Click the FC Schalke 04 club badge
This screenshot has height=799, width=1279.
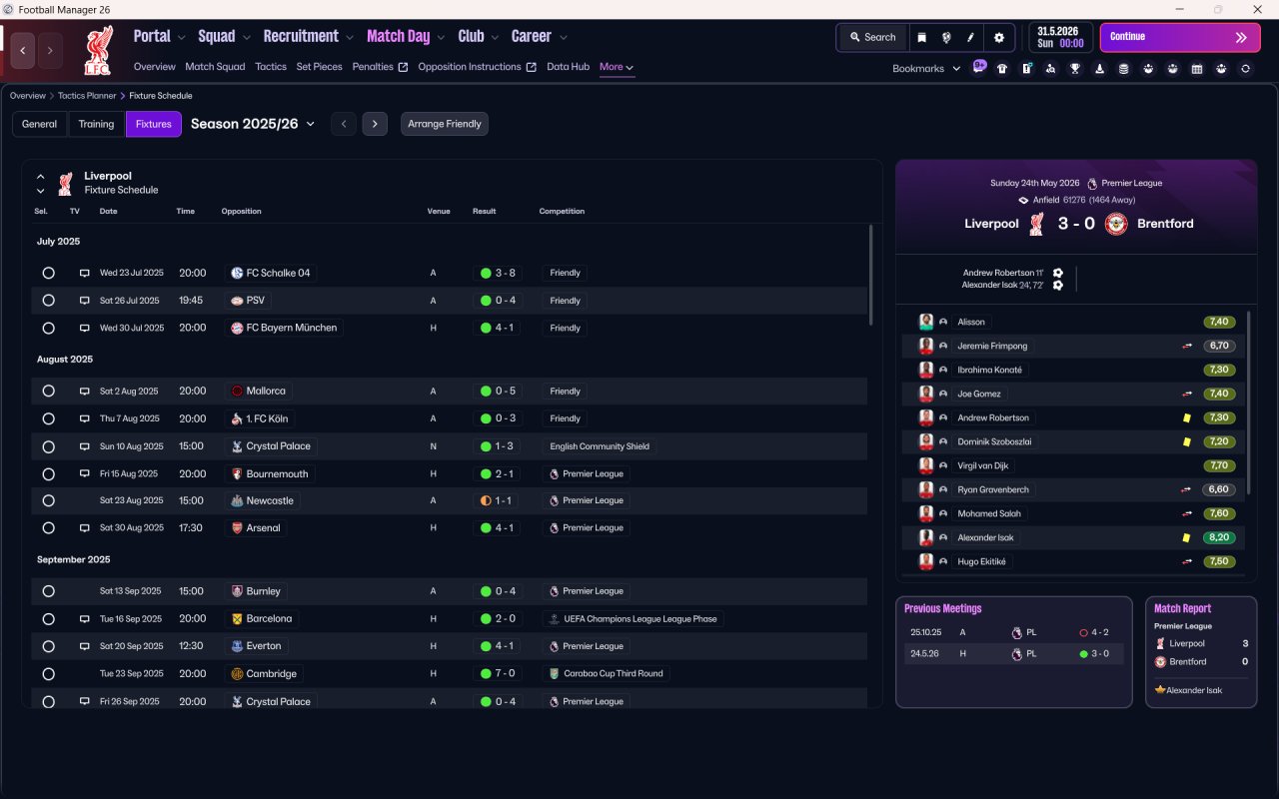(237, 273)
